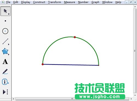Image resolution: width=137 pixels, height=101 pixels.
Task: Select the small right endpoint of segment
Action: click(x=99, y=65)
